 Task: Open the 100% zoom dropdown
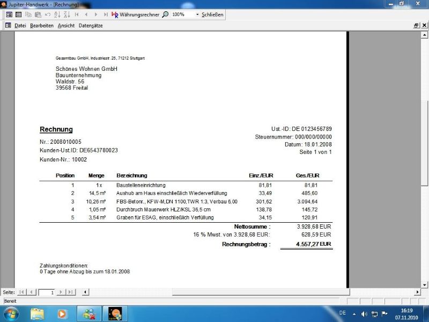(197, 14)
